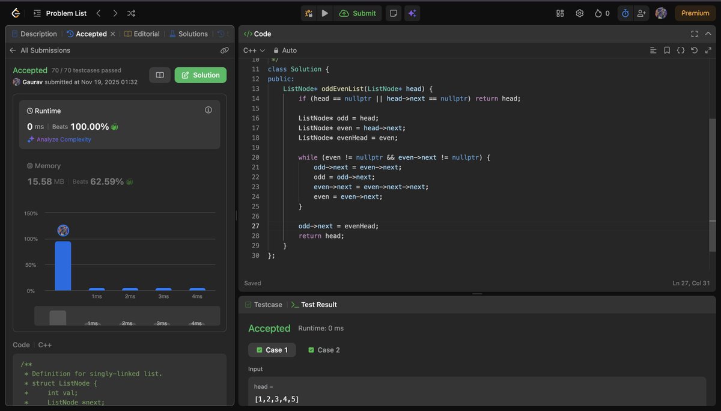Open the profile avatar menu
The height and width of the screenshot is (411, 721).
661,13
